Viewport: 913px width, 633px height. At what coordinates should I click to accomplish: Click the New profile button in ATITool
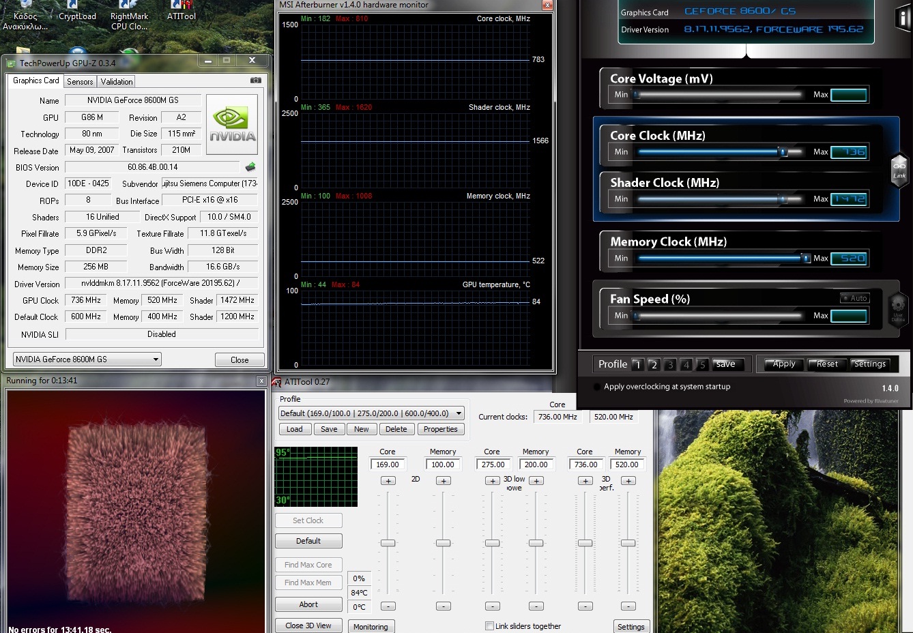point(362,429)
